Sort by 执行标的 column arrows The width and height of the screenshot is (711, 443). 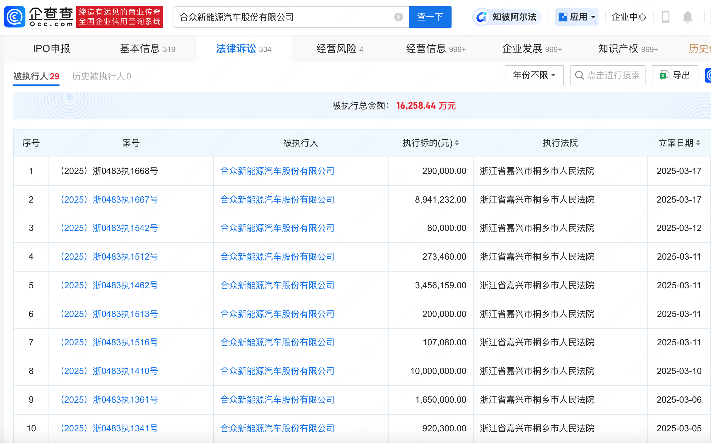(457, 143)
